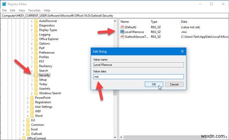Click the tree pane scroll up arrow

[115, 21]
